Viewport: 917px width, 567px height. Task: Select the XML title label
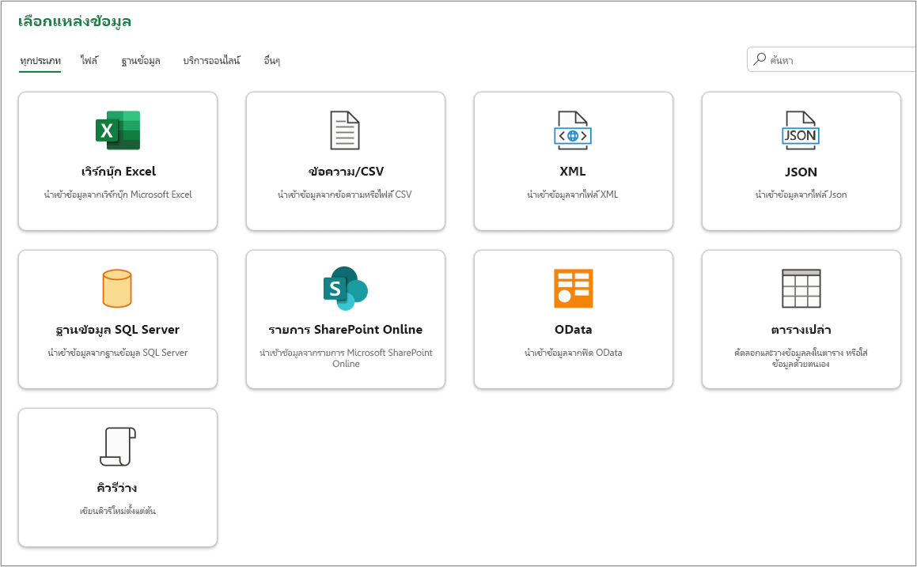573,172
